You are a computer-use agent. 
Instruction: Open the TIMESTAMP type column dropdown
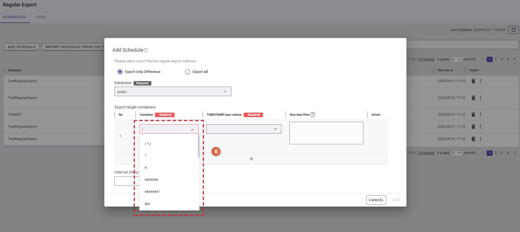[244, 129]
